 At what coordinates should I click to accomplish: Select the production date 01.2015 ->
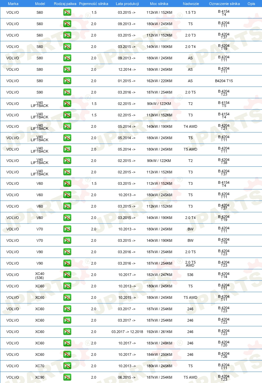[x=127, y=81]
